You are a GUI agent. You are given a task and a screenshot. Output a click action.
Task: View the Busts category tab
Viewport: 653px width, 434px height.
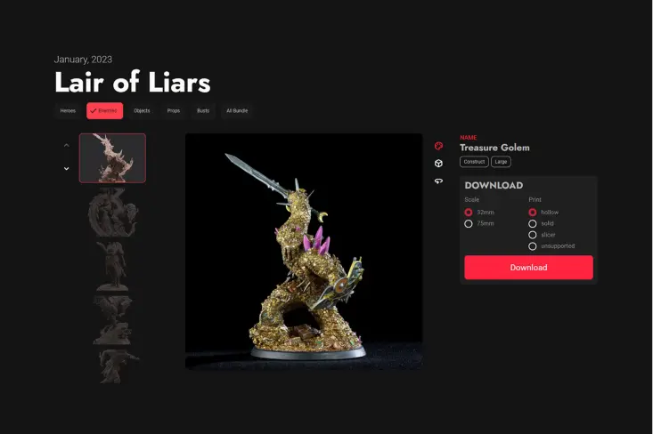(x=203, y=111)
